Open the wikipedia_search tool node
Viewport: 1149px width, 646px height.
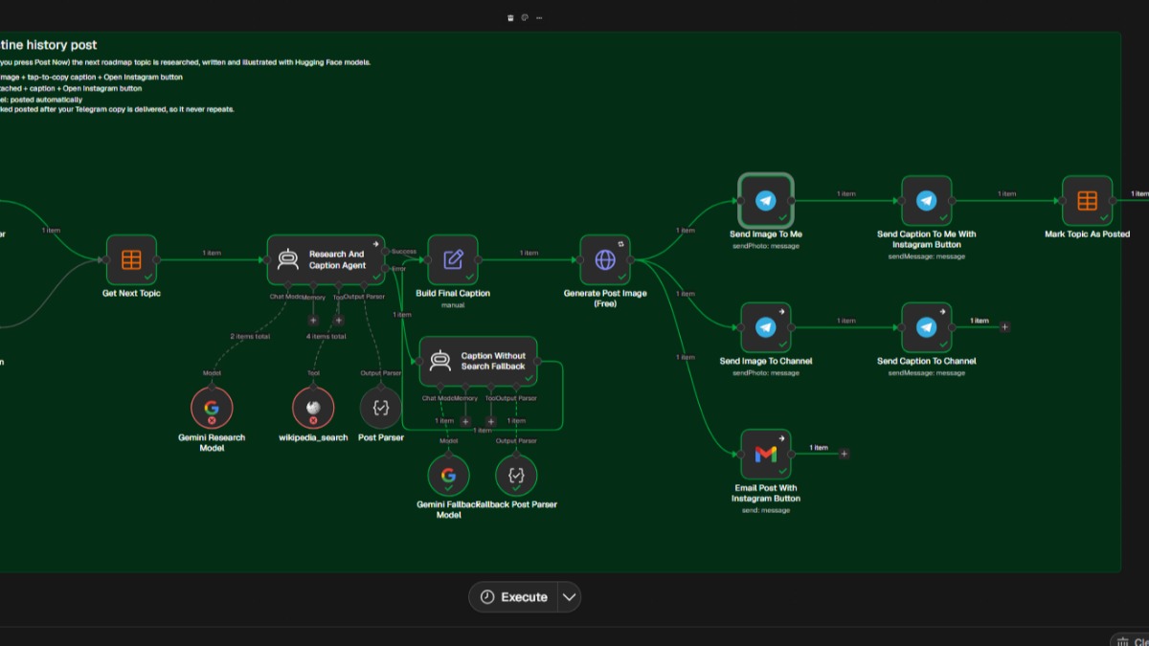(313, 408)
